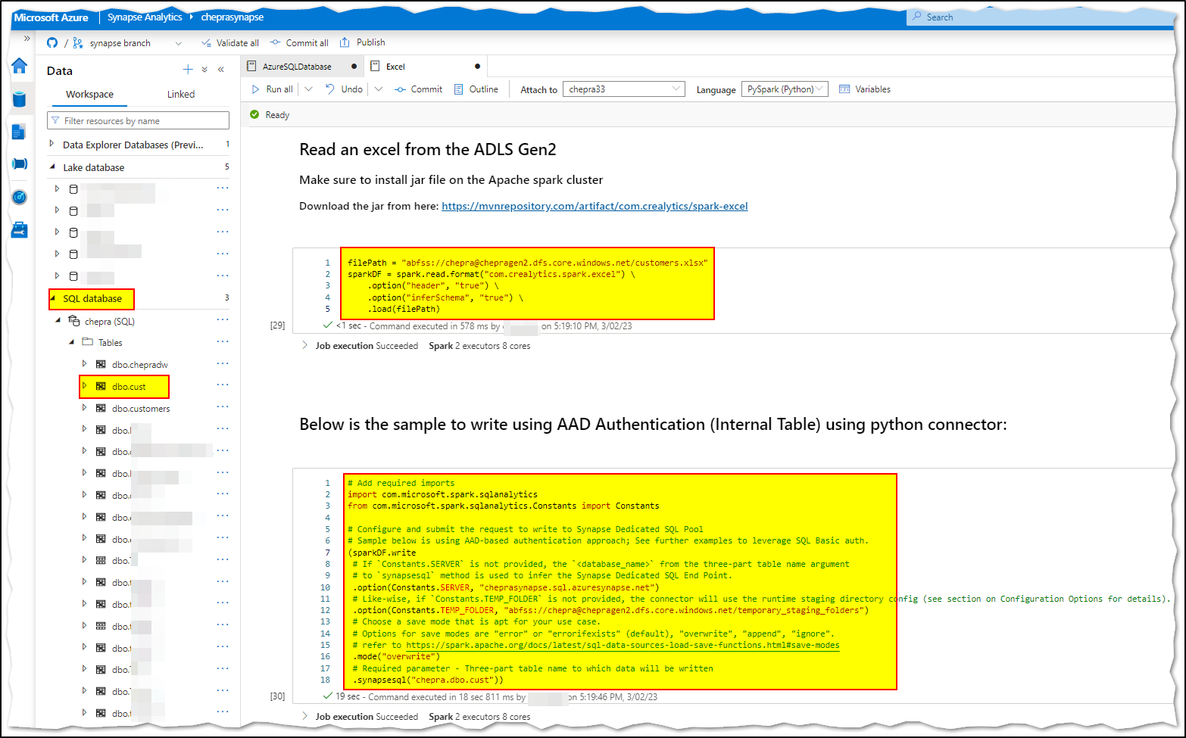Open the Manage hub toolbox icon
1186x738 pixels.
click(20, 230)
